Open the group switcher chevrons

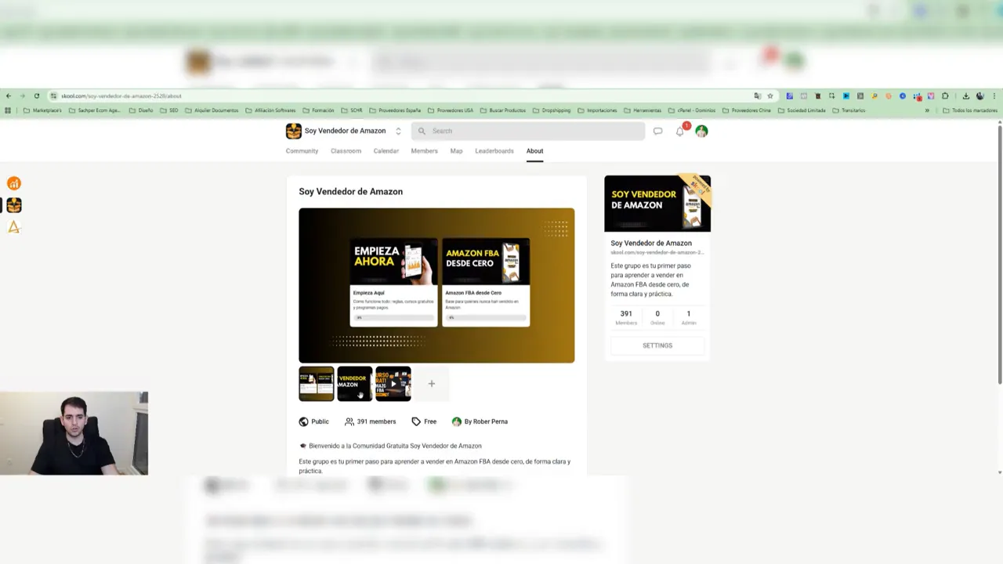[x=398, y=131]
